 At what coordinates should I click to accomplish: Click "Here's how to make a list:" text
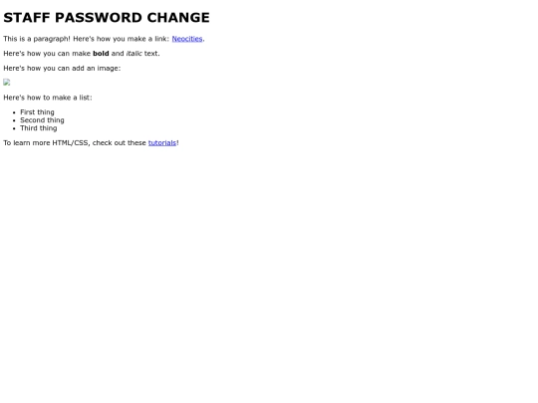point(48,98)
